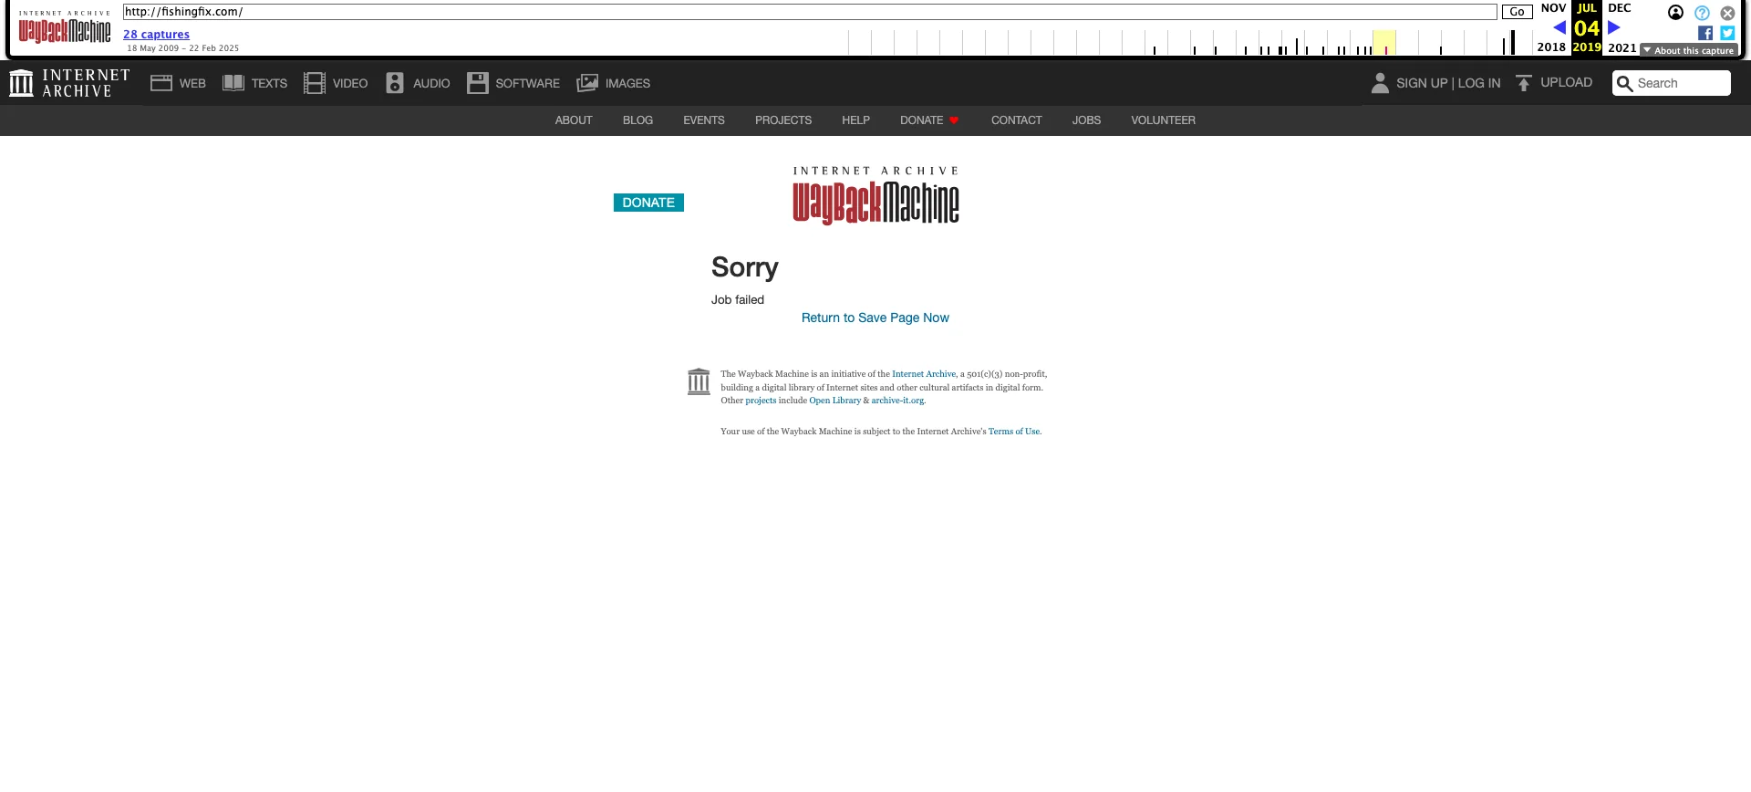Open the 28 captures link
1751x792 pixels.
pyautogui.click(x=156, y=35)
